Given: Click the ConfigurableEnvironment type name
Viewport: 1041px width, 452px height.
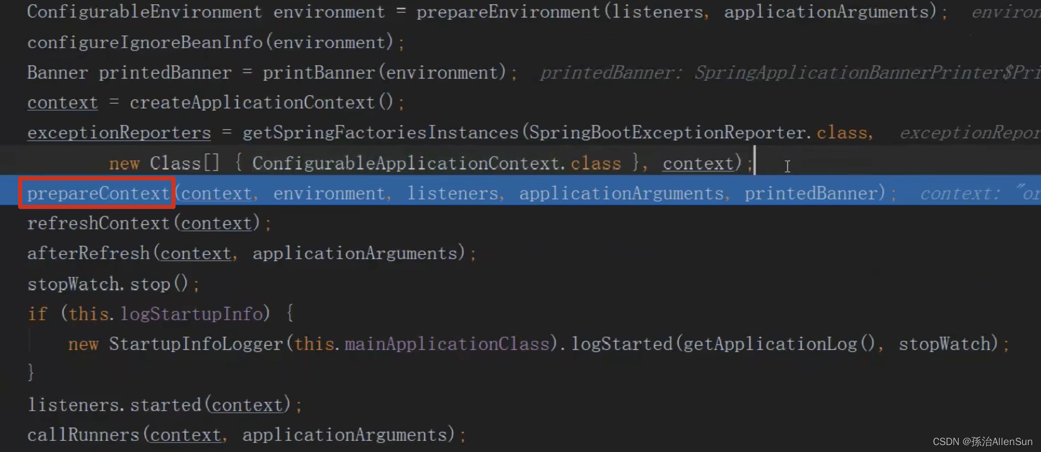Looking at the screenshot, I should point(145,12).
